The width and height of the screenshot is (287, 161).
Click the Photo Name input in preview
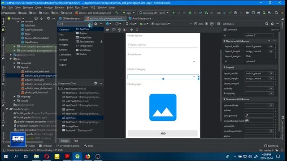[x=163, y=45]
